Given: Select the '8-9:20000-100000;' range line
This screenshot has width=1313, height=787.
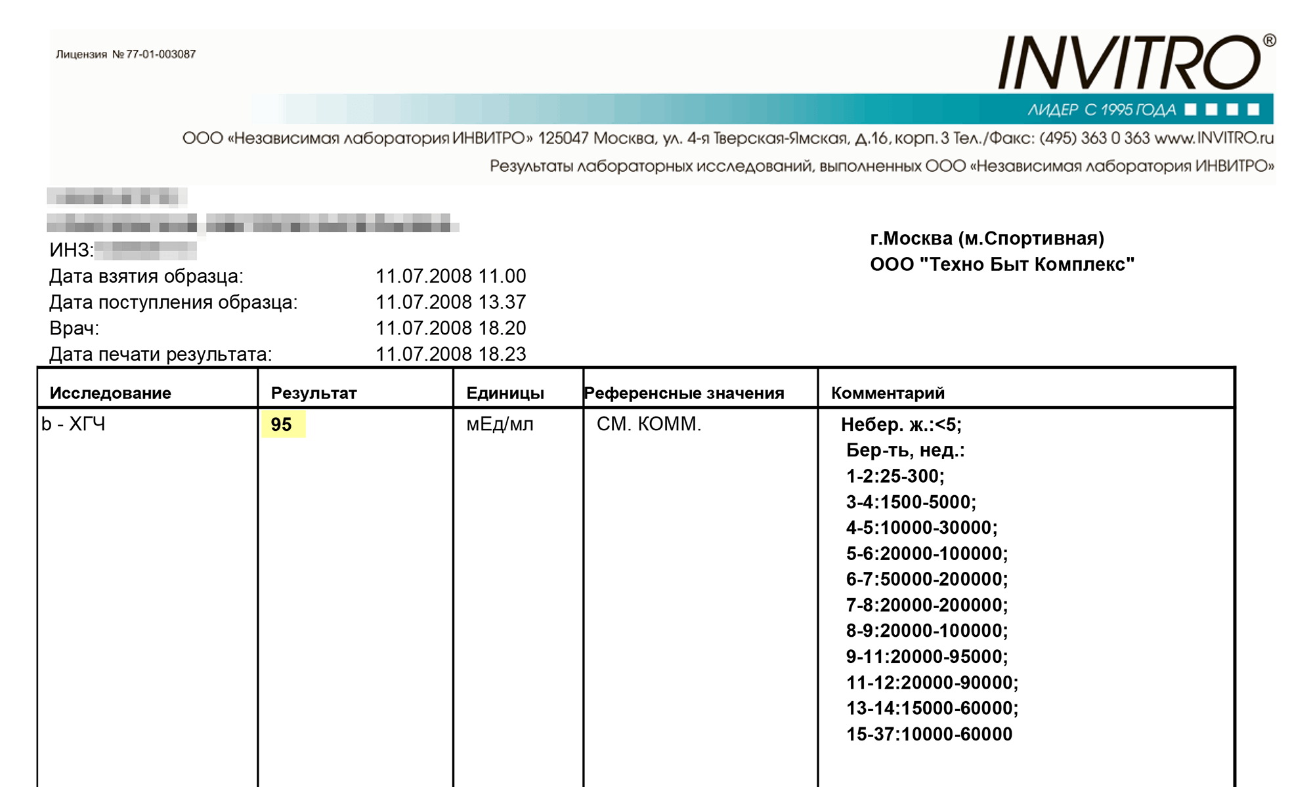Looking at the screenshot, I should tap(927, 631).
